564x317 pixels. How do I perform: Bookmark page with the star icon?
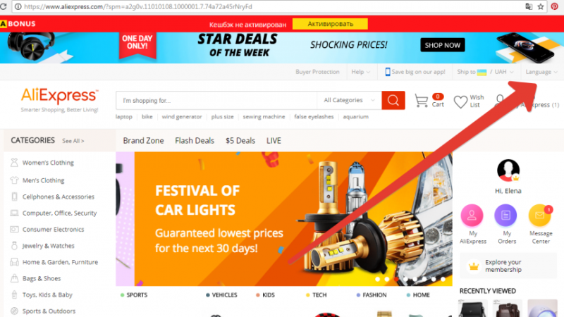click(541, 6)
